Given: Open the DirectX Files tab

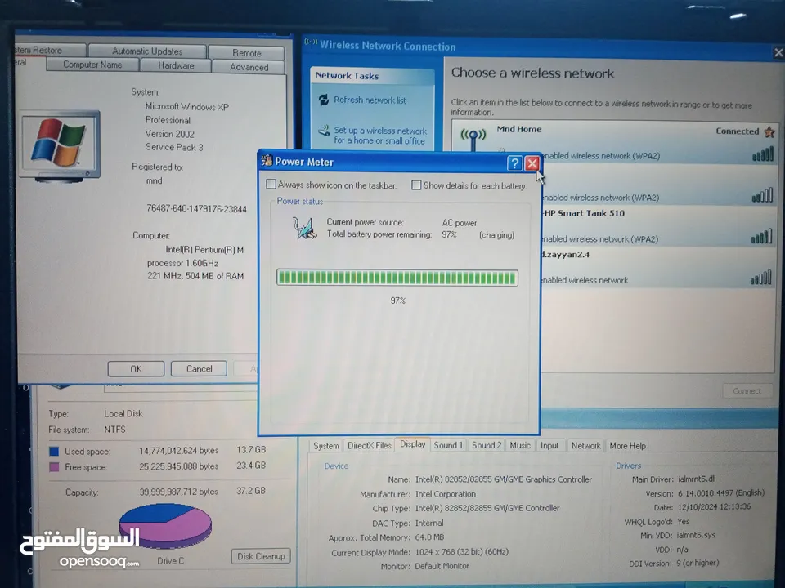Looking at the screenshot, I should [x=369, y=445].
